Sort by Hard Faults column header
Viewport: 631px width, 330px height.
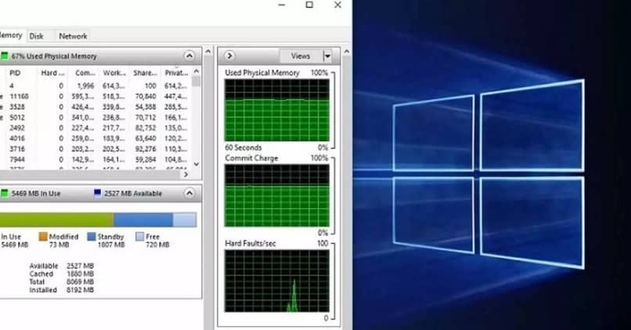point(52,73)
